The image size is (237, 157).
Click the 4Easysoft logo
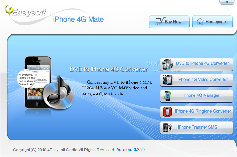click(25, 11)
